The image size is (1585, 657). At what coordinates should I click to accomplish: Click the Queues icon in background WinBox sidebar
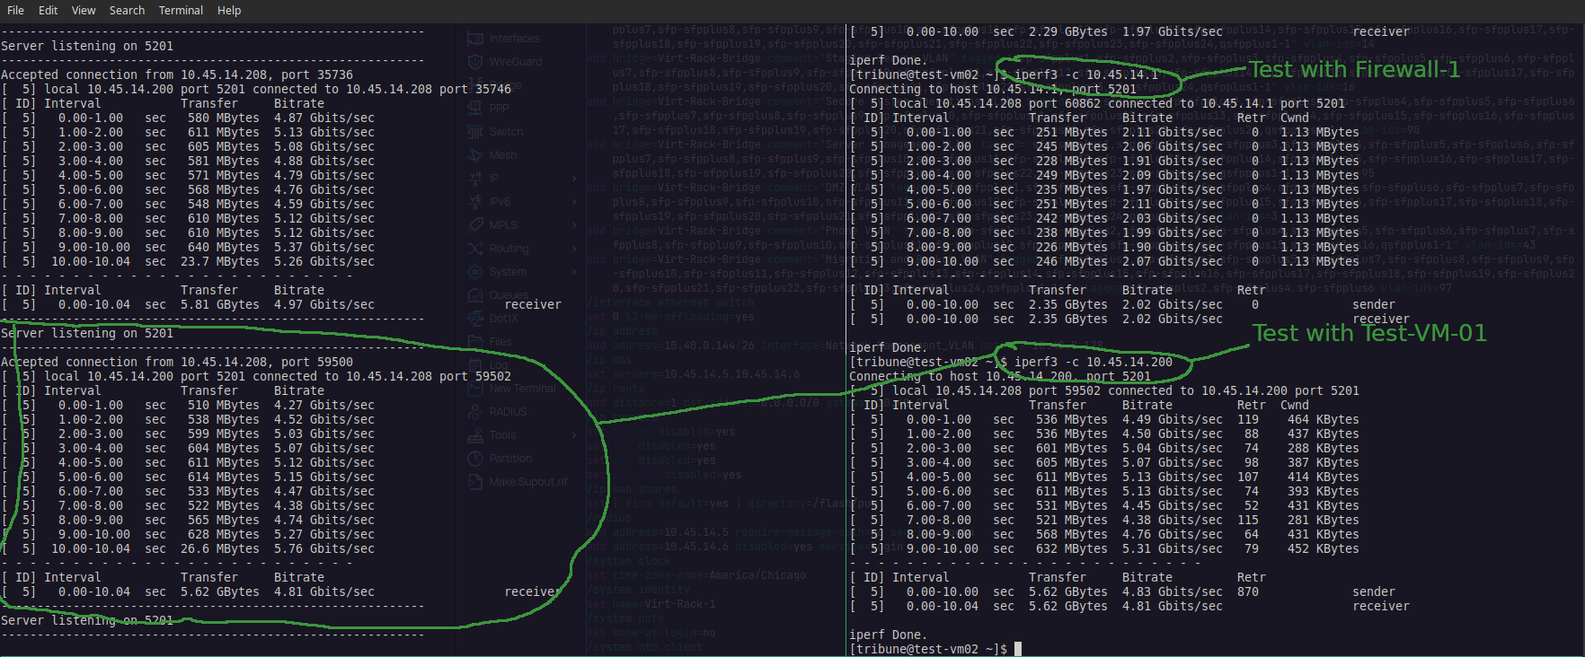tap(475, 294)
